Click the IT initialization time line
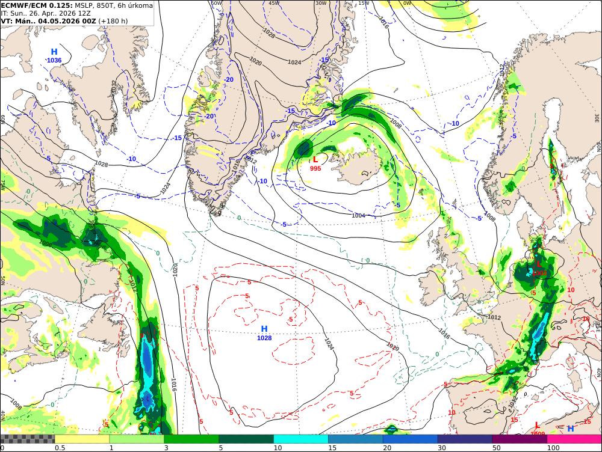 pos(46,13)
